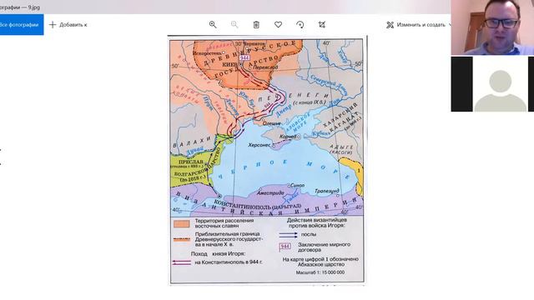
Task: Open the 'Изменить и создать' dropdown
Action: click(419, 25)
